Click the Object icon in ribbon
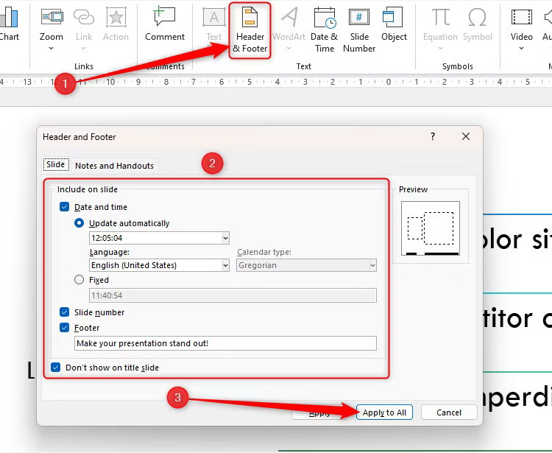The width and height of the screenshot is (552, 453). pyautogui.click(x=394, y=24)
